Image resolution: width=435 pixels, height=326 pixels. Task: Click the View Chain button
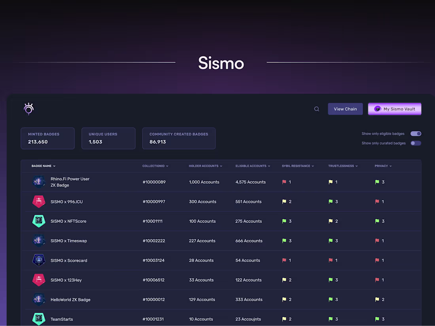pos(345,109)
